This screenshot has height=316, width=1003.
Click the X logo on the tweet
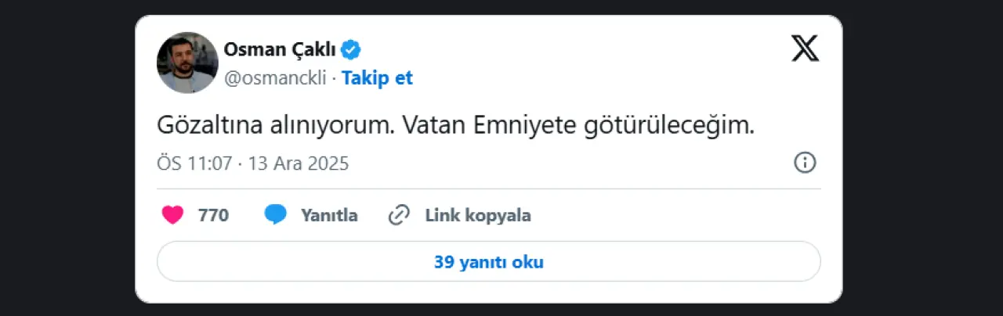805,49
